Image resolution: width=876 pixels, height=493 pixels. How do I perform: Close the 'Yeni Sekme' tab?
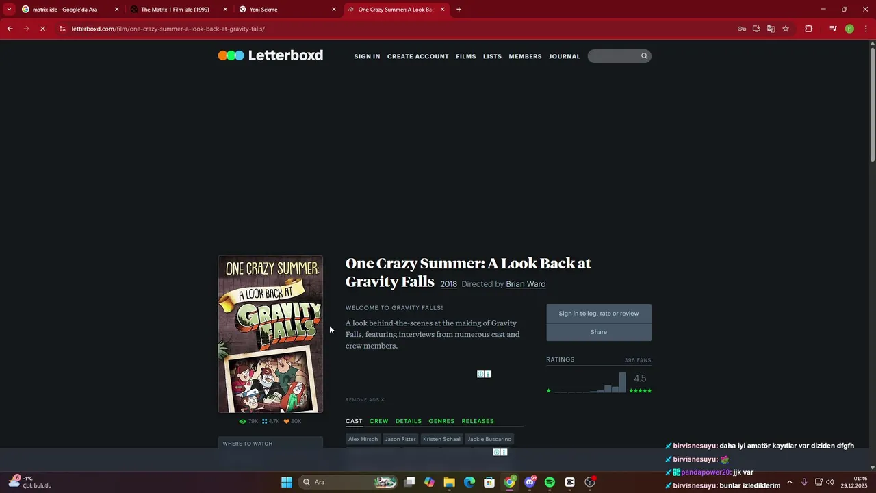334,10
